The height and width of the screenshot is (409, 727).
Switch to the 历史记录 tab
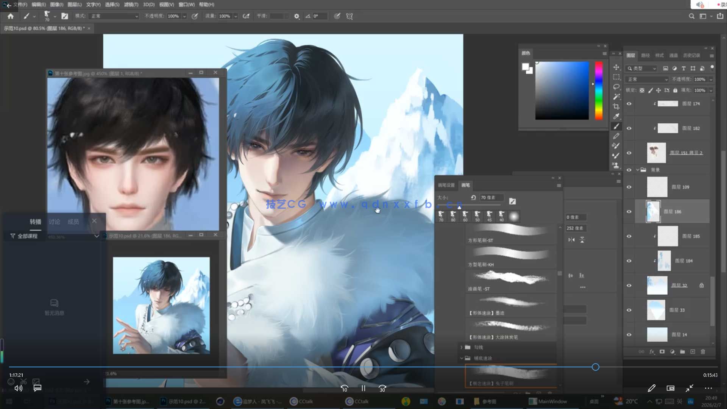pos(691,55)
